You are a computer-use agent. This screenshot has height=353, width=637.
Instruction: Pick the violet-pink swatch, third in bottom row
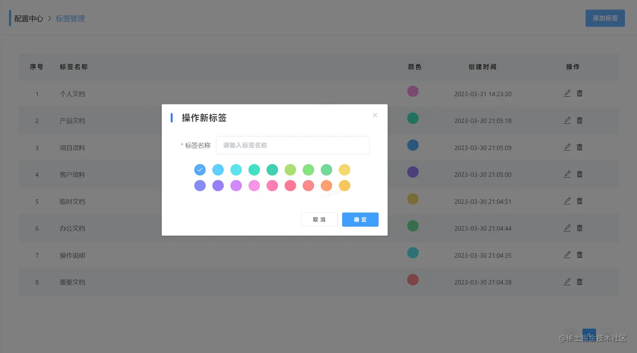236,186
